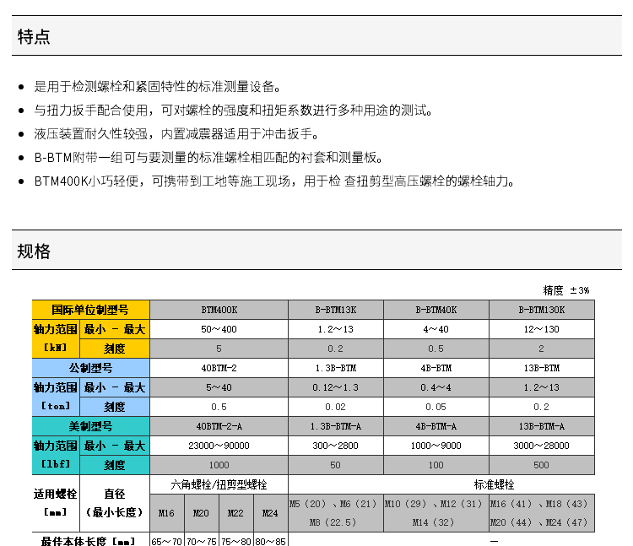Image resolution: width=633 pixels, height=546 pixels.
Task: Click the 适用螺栓 [mm] row header
Action: [x=56, y=503]
